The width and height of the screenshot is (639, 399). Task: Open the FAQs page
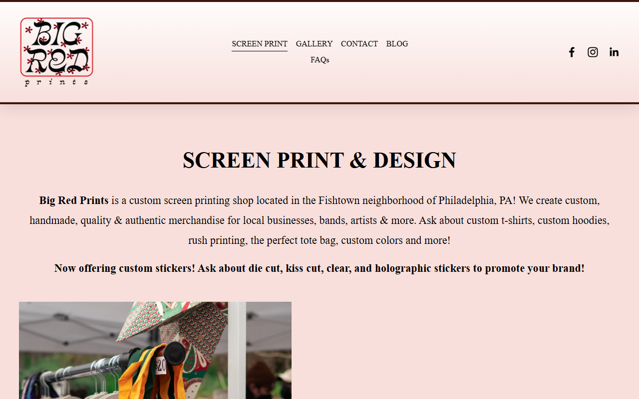click(319, 60)
